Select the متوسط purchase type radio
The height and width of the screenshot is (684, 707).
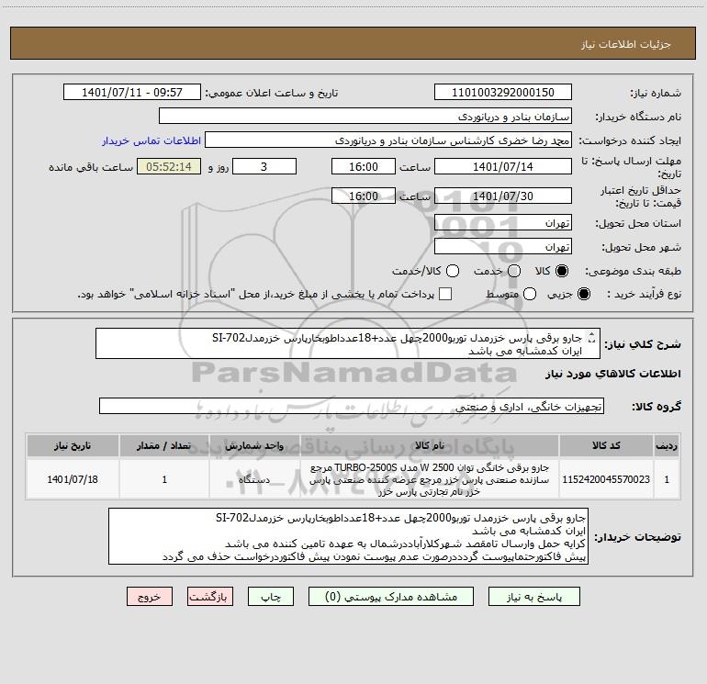pos(530,294)
